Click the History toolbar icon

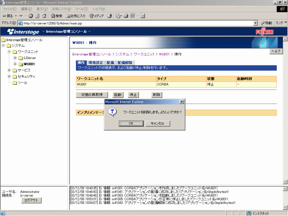[110, 16]
